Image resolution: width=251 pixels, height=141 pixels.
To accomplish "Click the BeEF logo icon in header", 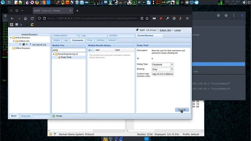I will click(x=137, y=30).
